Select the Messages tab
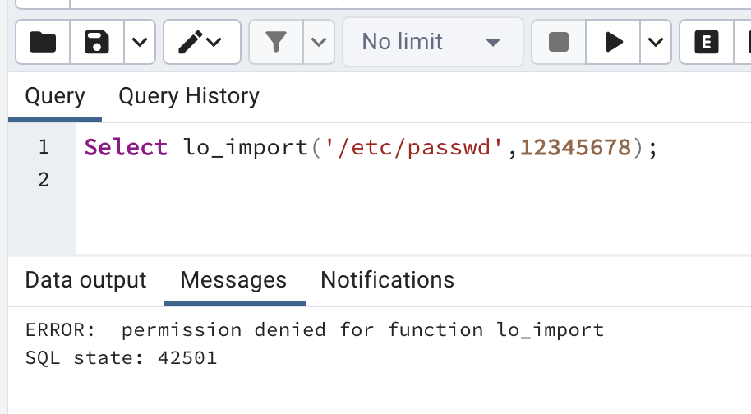This screenshot has width=751, height=414. tap(233, 280)
